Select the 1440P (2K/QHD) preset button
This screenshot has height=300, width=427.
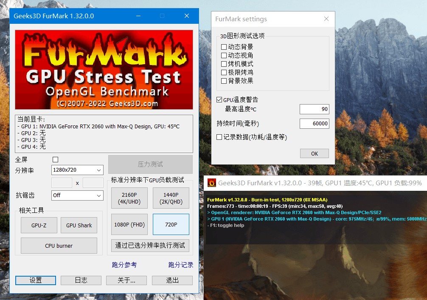pos(171,198)
